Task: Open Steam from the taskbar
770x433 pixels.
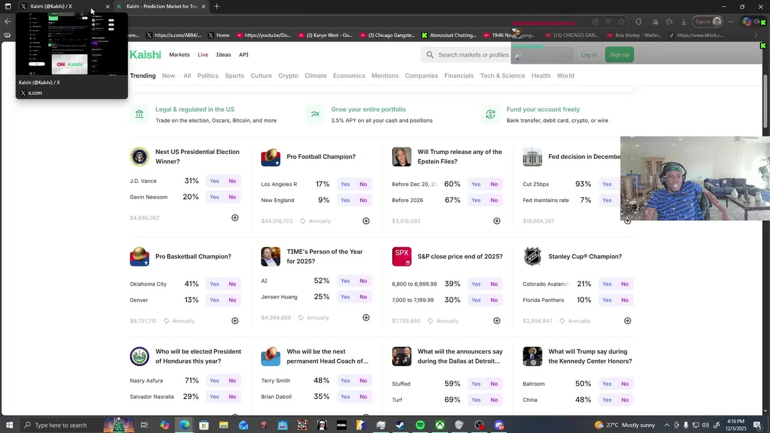Action: click(400, 425)
